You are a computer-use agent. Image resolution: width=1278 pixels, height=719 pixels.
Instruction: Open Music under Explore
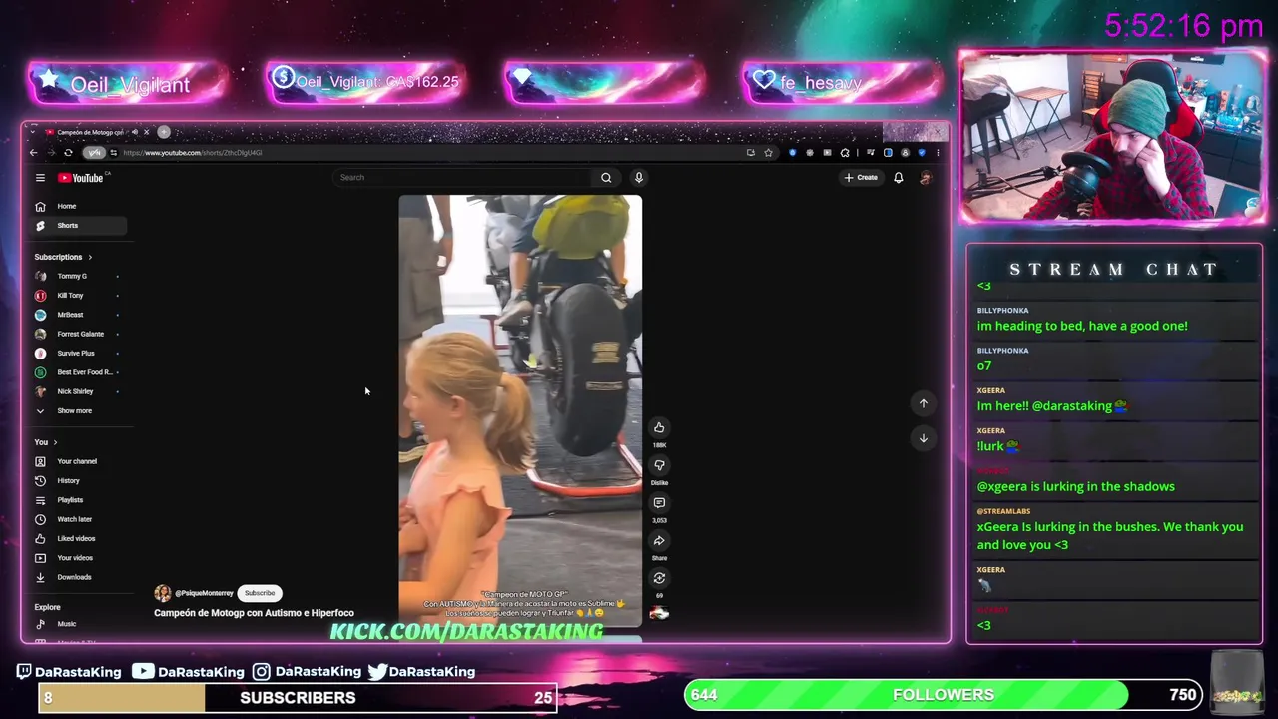(78, 624)
